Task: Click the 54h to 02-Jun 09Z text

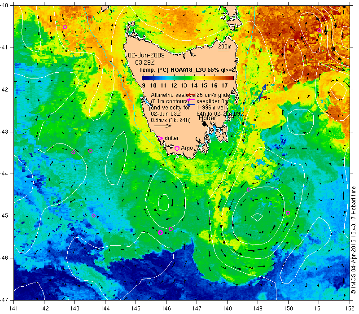Action: click(220, 114)
